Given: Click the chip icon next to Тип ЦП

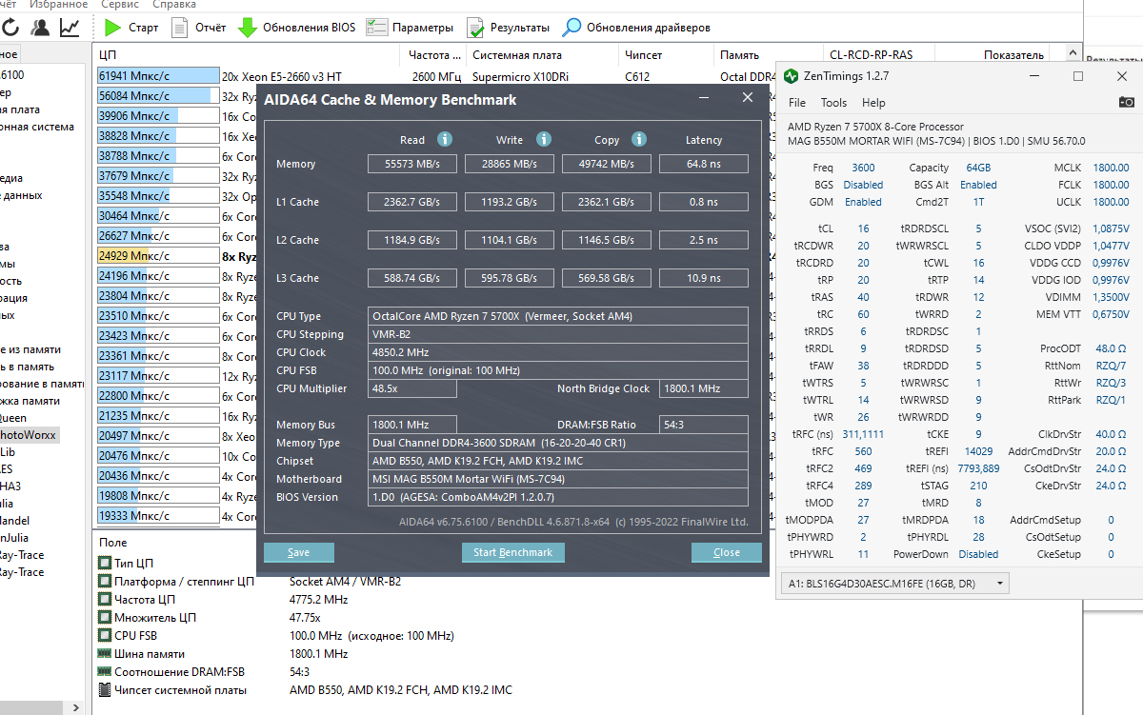Looking at the screenshot, I should pos(105,564).
